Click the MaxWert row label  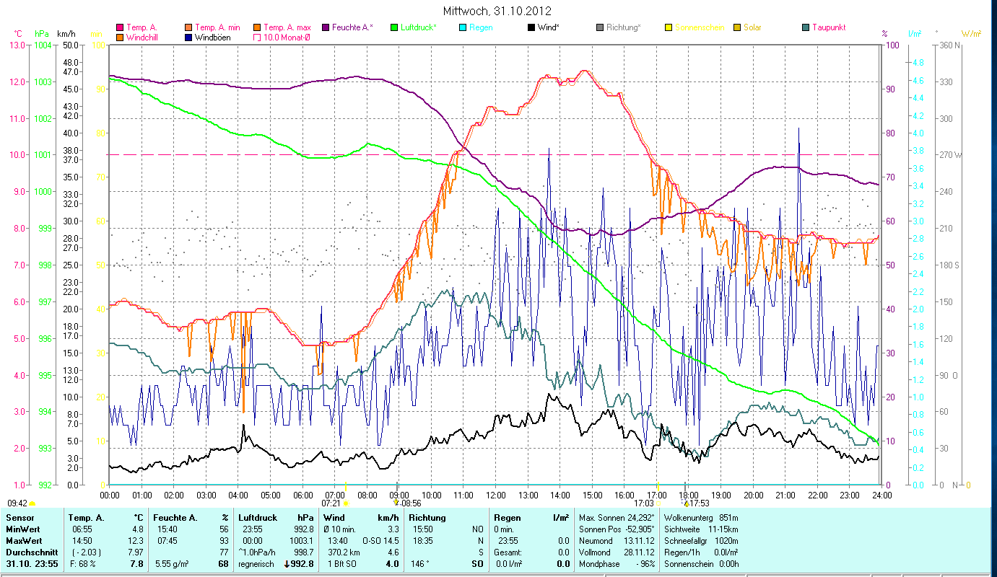[x=24, y=541]
